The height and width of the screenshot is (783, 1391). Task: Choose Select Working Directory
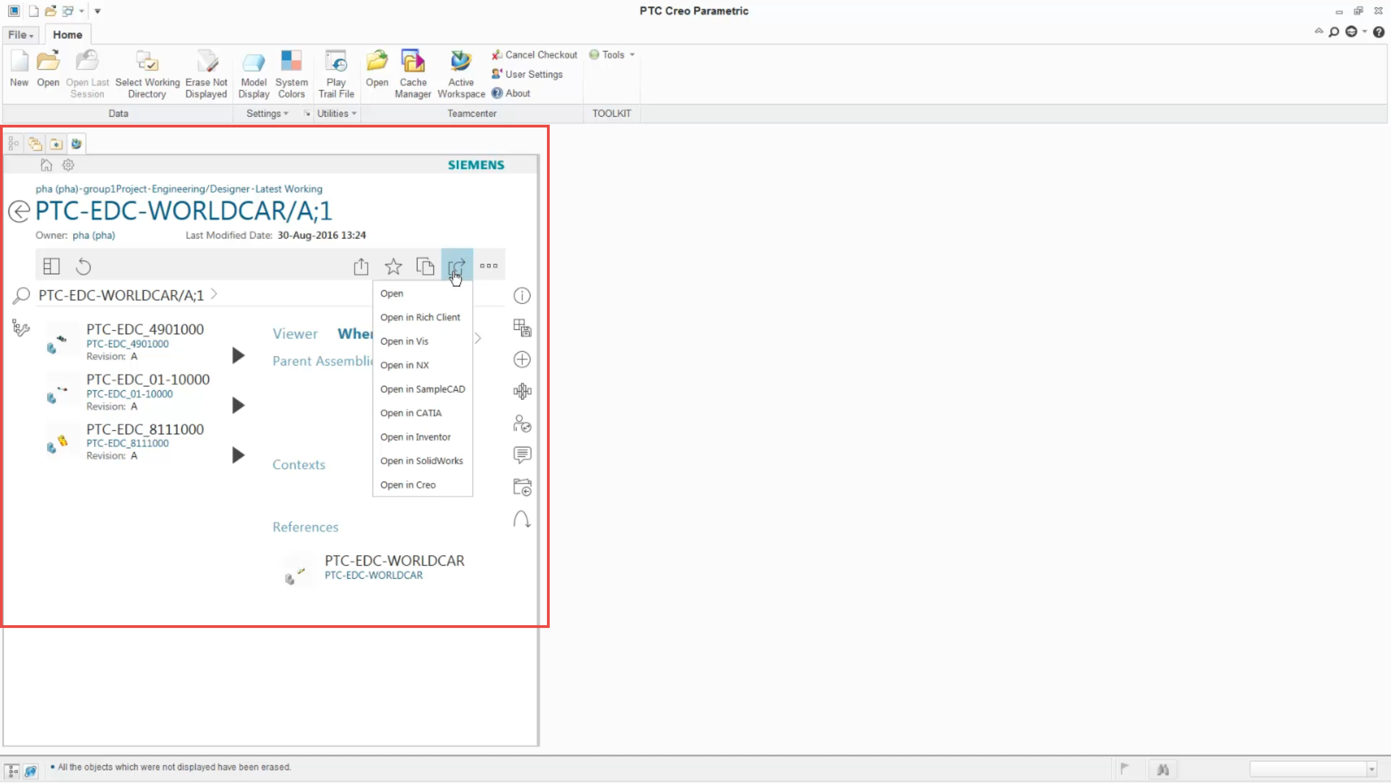coord(147,74)
